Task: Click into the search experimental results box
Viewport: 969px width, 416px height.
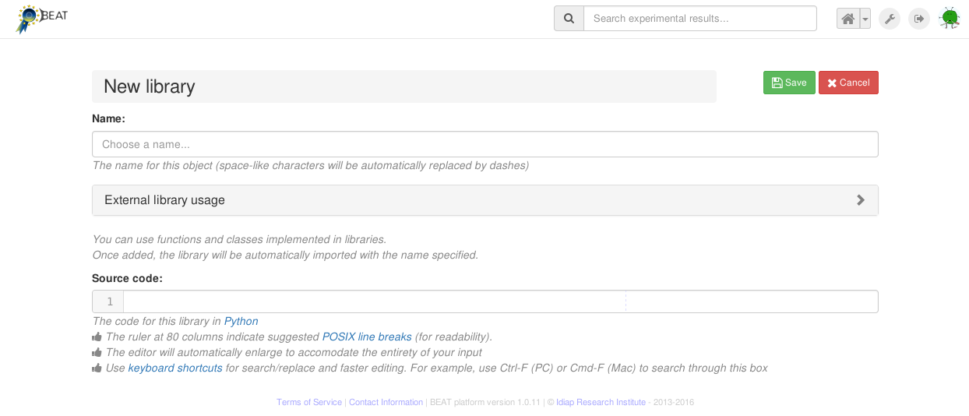Action: coord(699,19)
